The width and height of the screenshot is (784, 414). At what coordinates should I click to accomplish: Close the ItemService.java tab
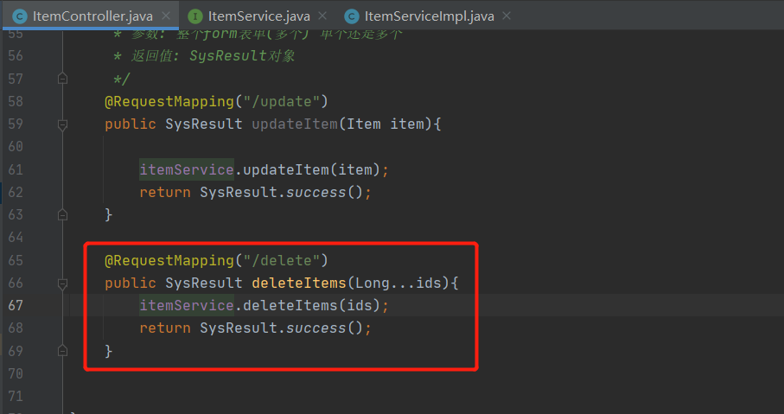click(x=322, y=16)
